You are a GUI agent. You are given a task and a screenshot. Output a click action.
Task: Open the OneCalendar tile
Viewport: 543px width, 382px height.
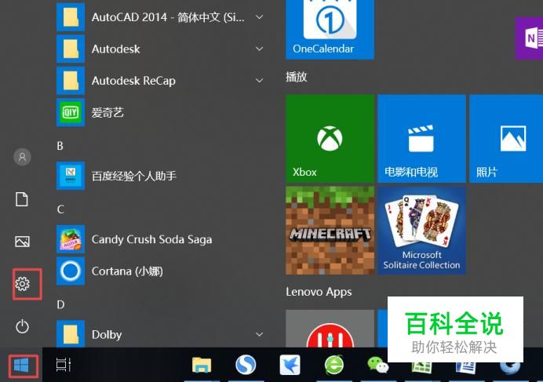[x=330, y=30]
